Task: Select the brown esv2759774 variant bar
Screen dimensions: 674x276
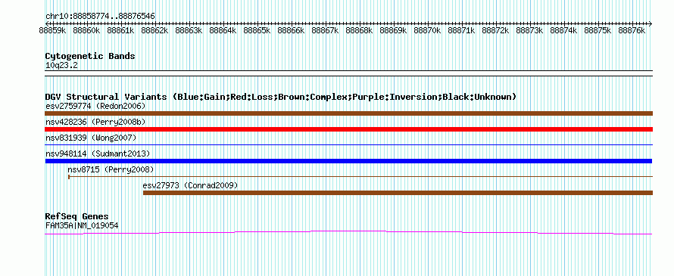Action: tap(348, 113)
